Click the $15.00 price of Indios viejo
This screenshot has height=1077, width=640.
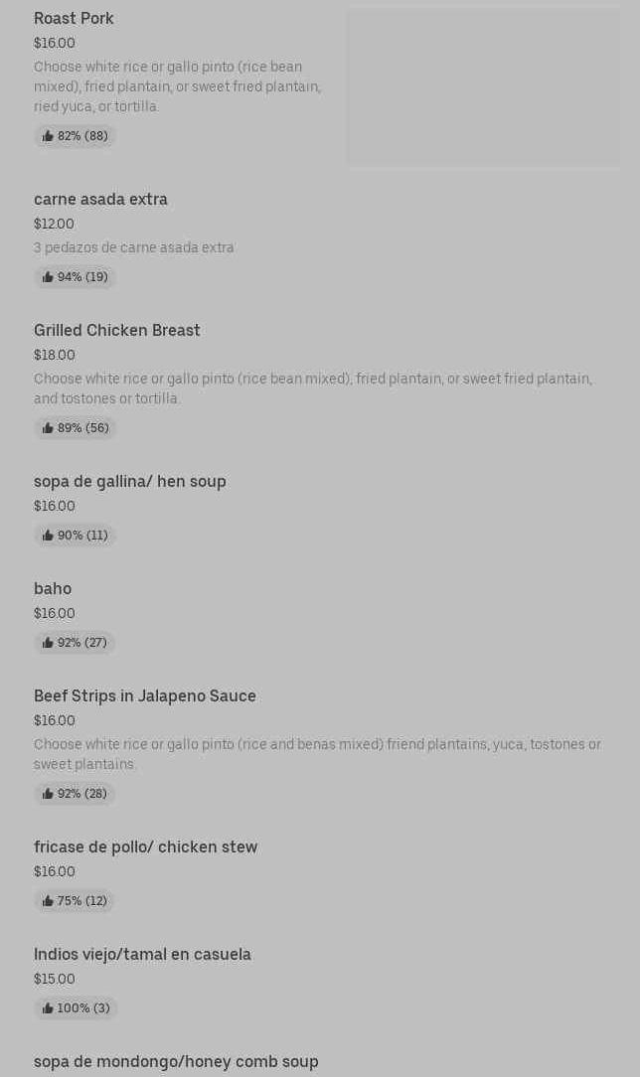[x=54, y=979]
